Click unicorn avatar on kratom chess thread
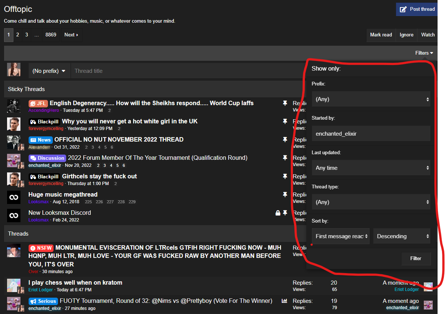This screenshot has width=445, height=314. click(x=14, y=285)
